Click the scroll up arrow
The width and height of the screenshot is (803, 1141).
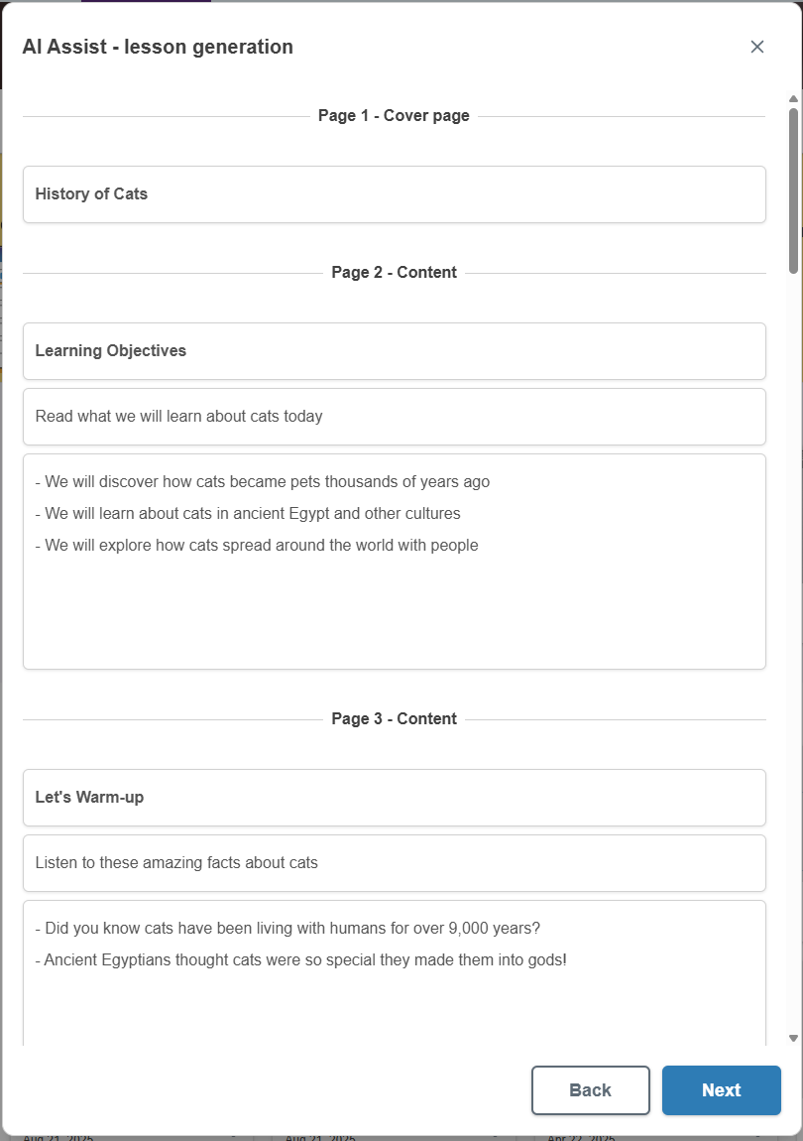click(x=793, y=98)
